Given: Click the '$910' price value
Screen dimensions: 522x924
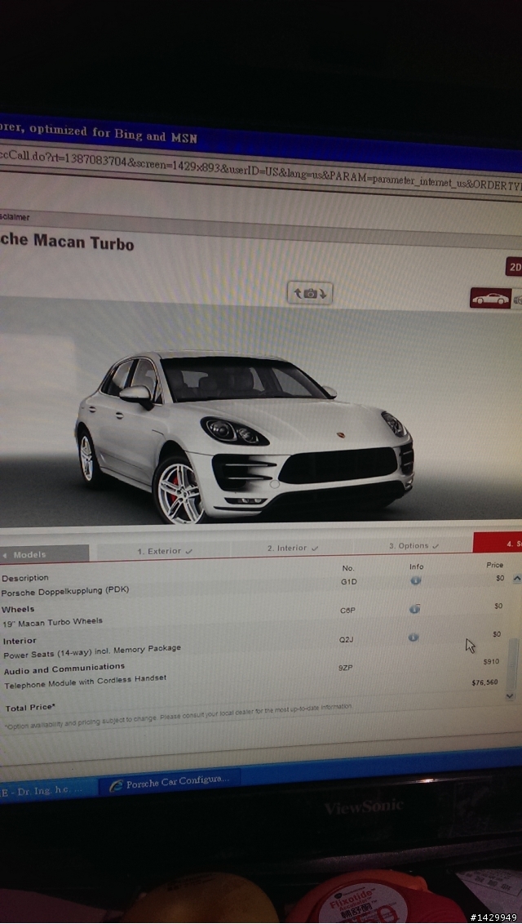Looking at the screenshot, I should pos(491,662).
